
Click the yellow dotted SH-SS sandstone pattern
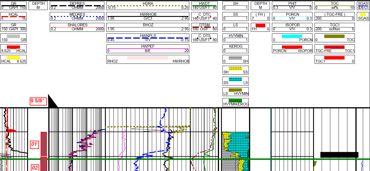(x=235, y=69)
